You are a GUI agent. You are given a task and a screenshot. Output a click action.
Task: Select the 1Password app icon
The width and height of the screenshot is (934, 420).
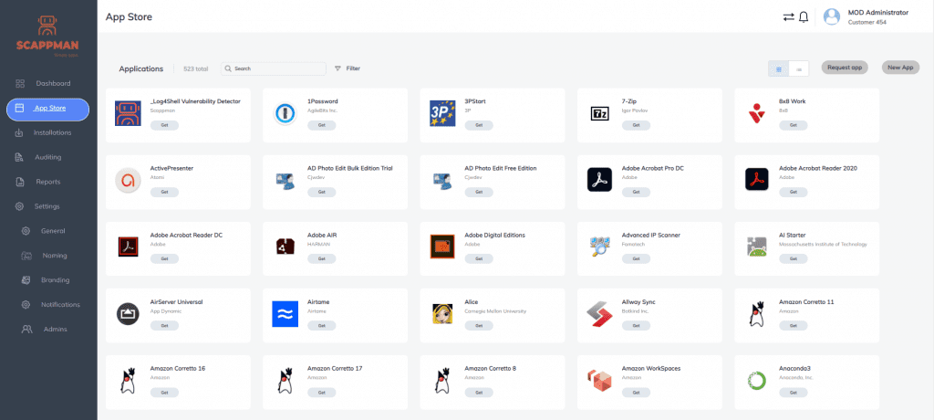285,113
